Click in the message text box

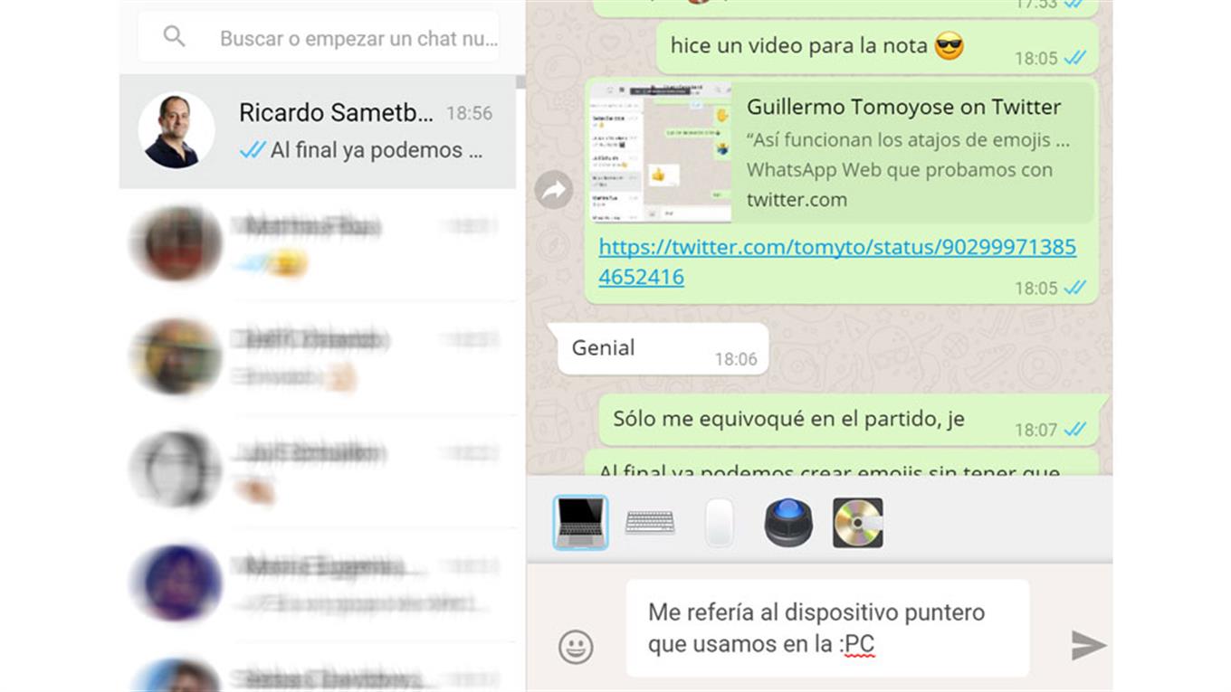click(x=826, y=628)
